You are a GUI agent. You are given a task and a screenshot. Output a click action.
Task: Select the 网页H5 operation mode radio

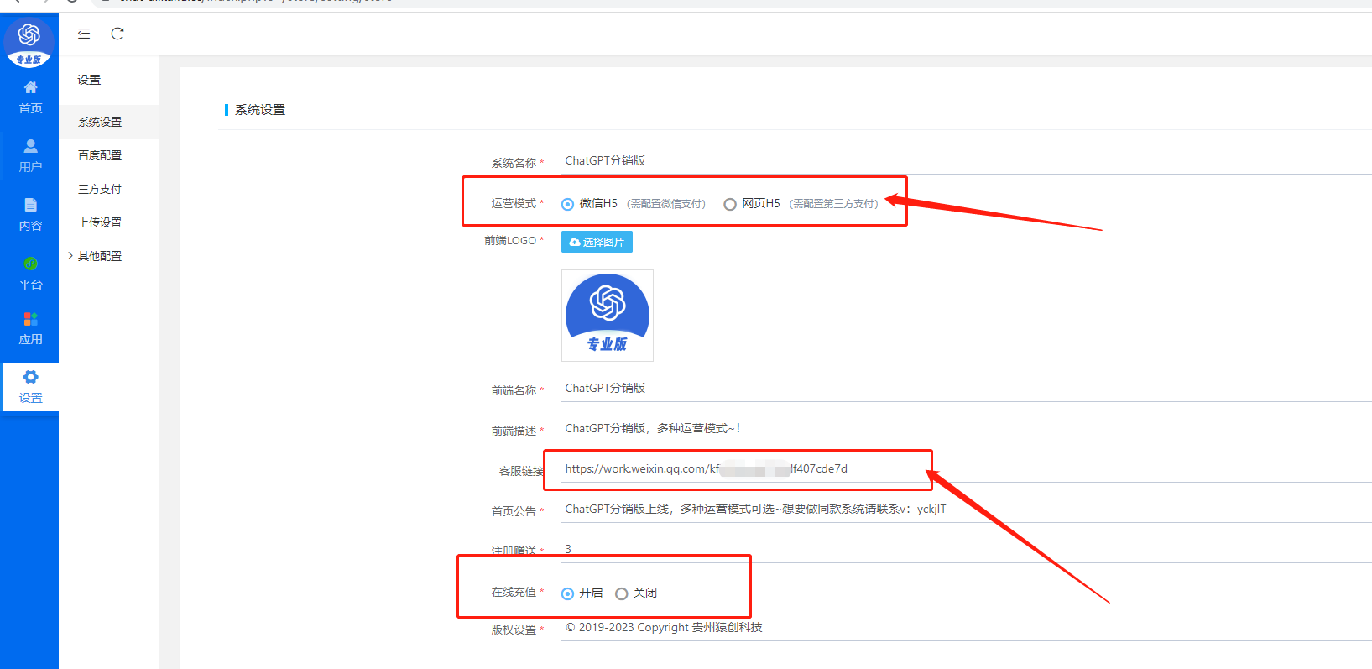[x=730, y=204]
